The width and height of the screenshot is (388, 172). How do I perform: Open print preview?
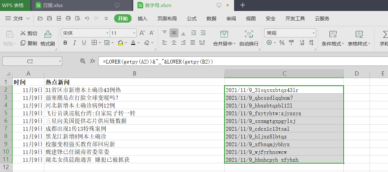click(x=78, y=19)
